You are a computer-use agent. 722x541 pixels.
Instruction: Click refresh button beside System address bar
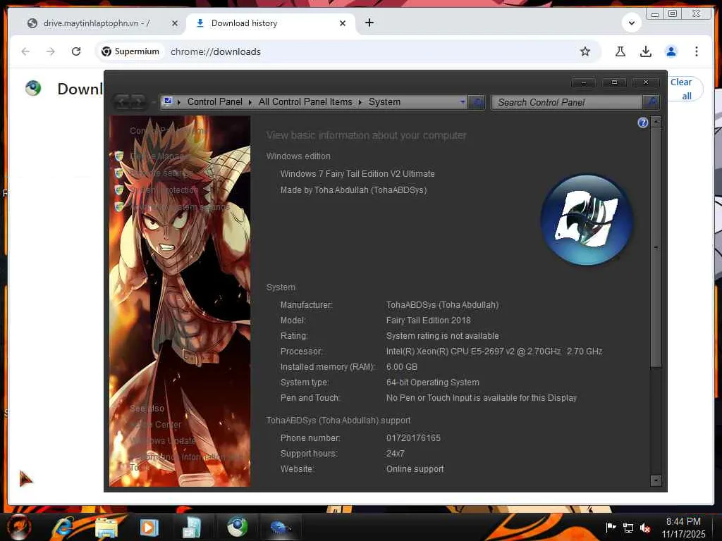coord(477,102)
